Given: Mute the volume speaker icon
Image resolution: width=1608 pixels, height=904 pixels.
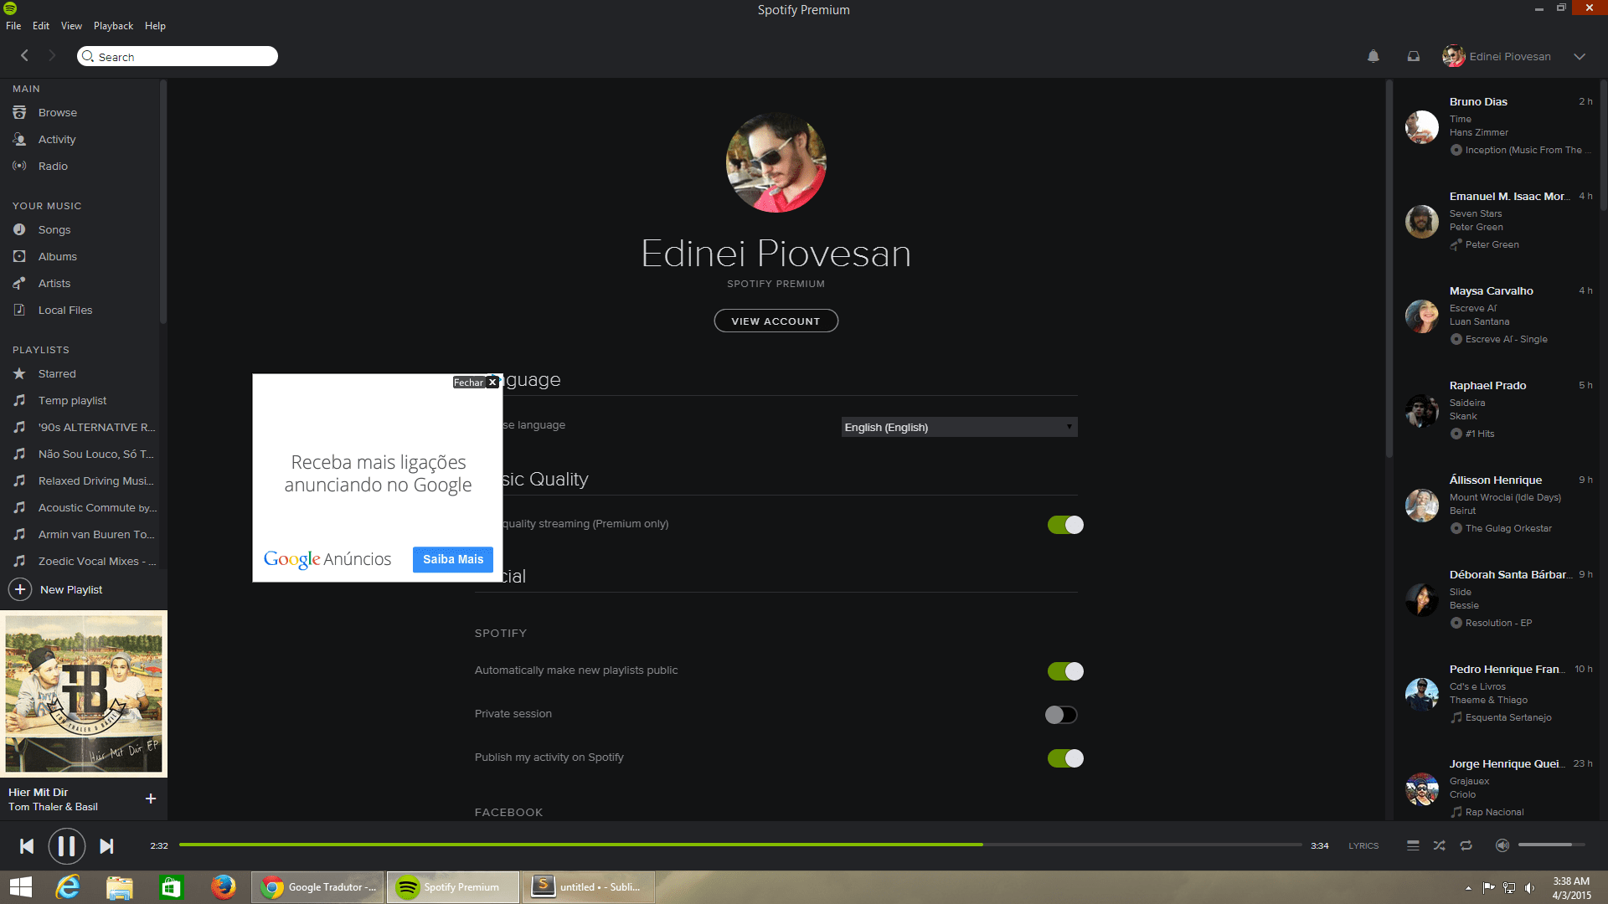Looking at the screenshot, I should pyautogui.click(x=1502, y=845).
